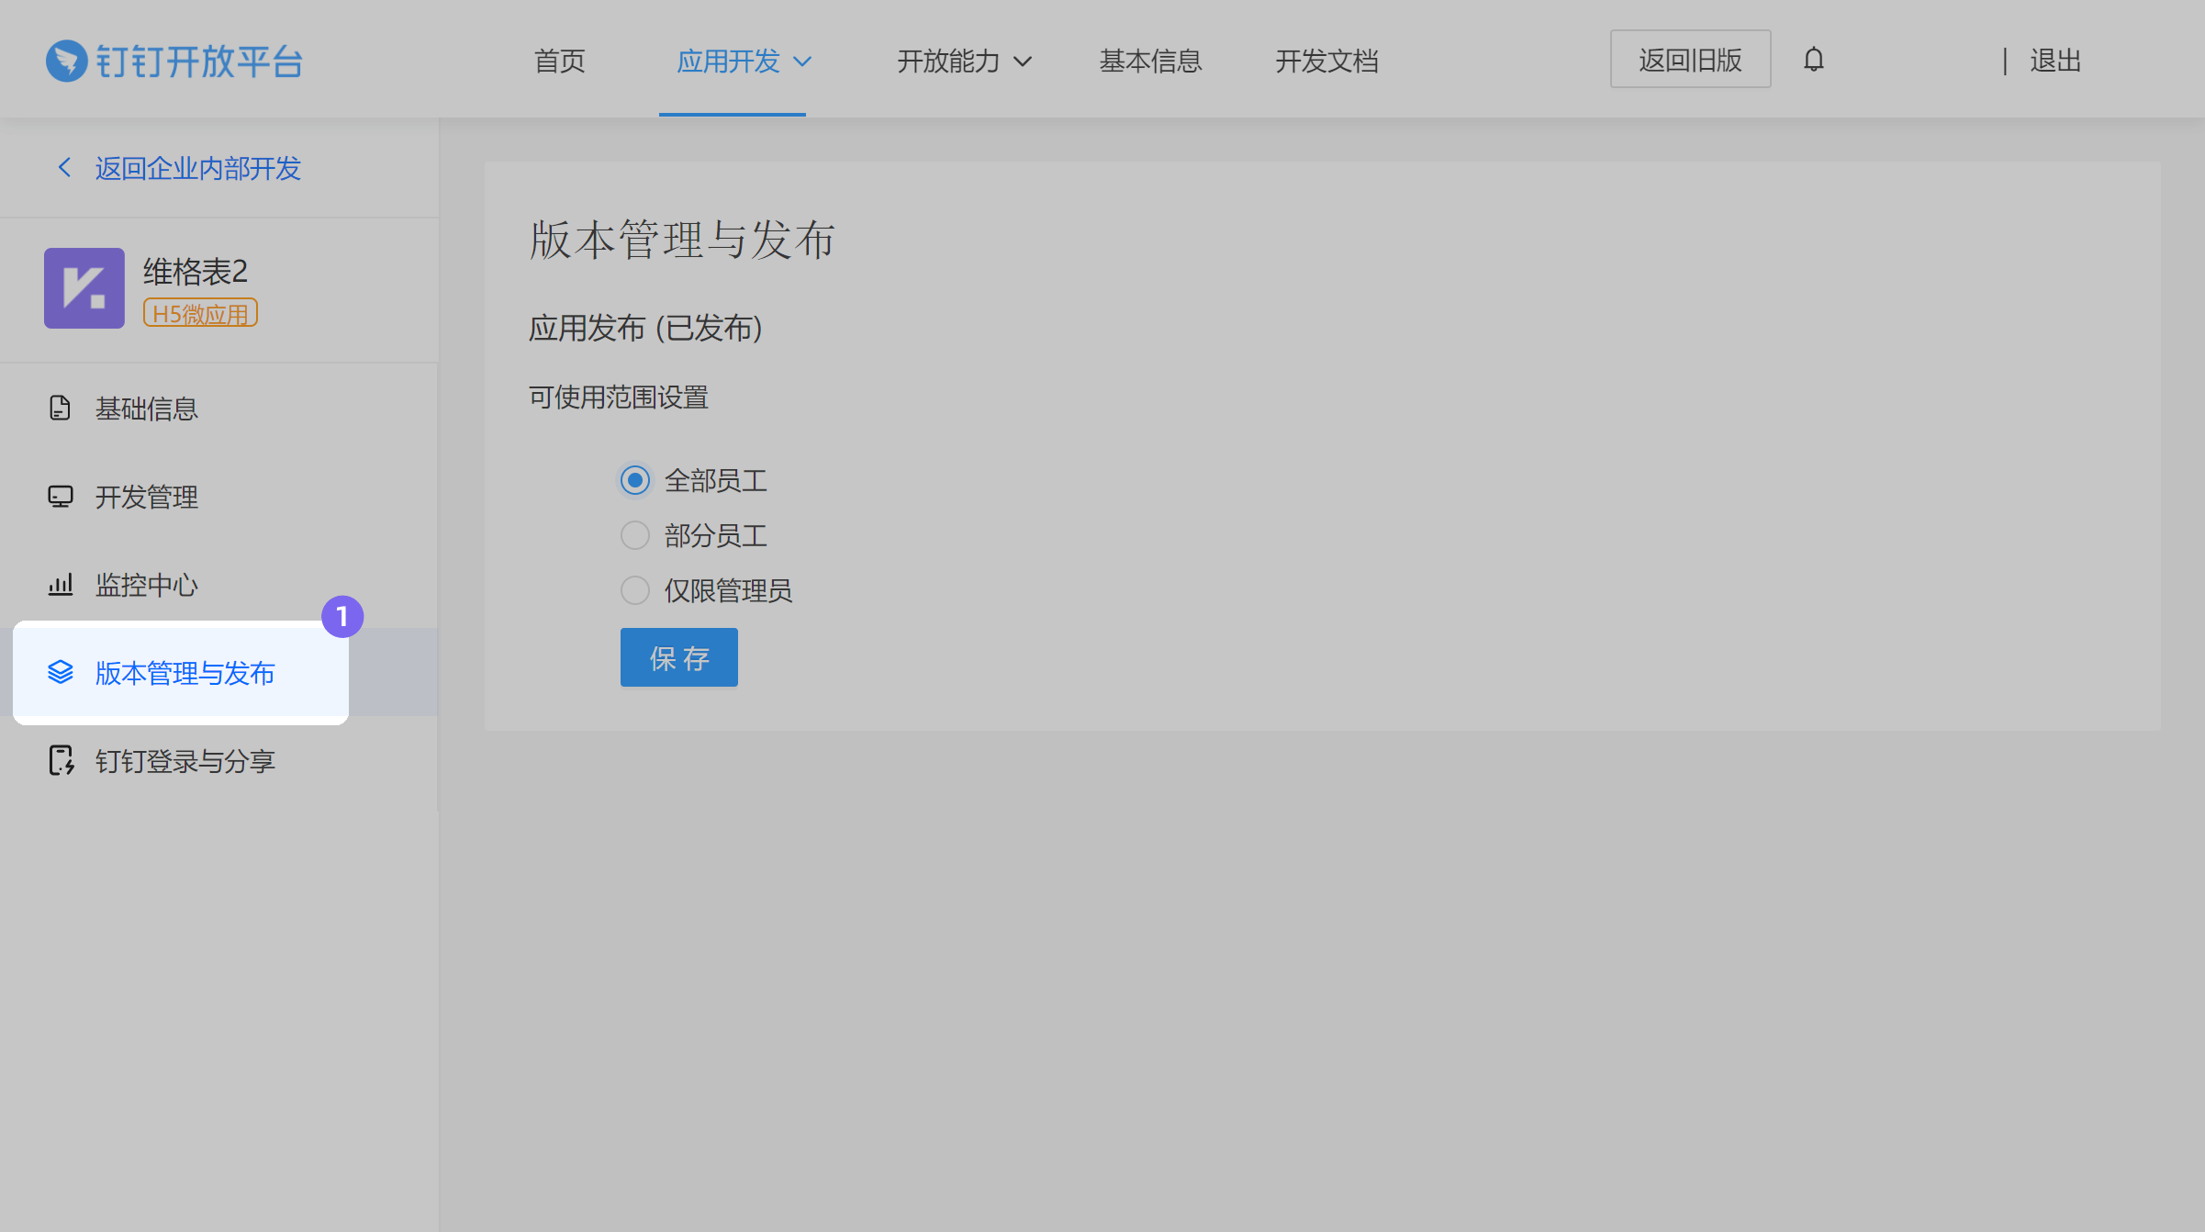Expand the 应用开发 dropdown chevron
Screen dimensions: 2205x1232
pyautogui.click(x=802, y=62)
